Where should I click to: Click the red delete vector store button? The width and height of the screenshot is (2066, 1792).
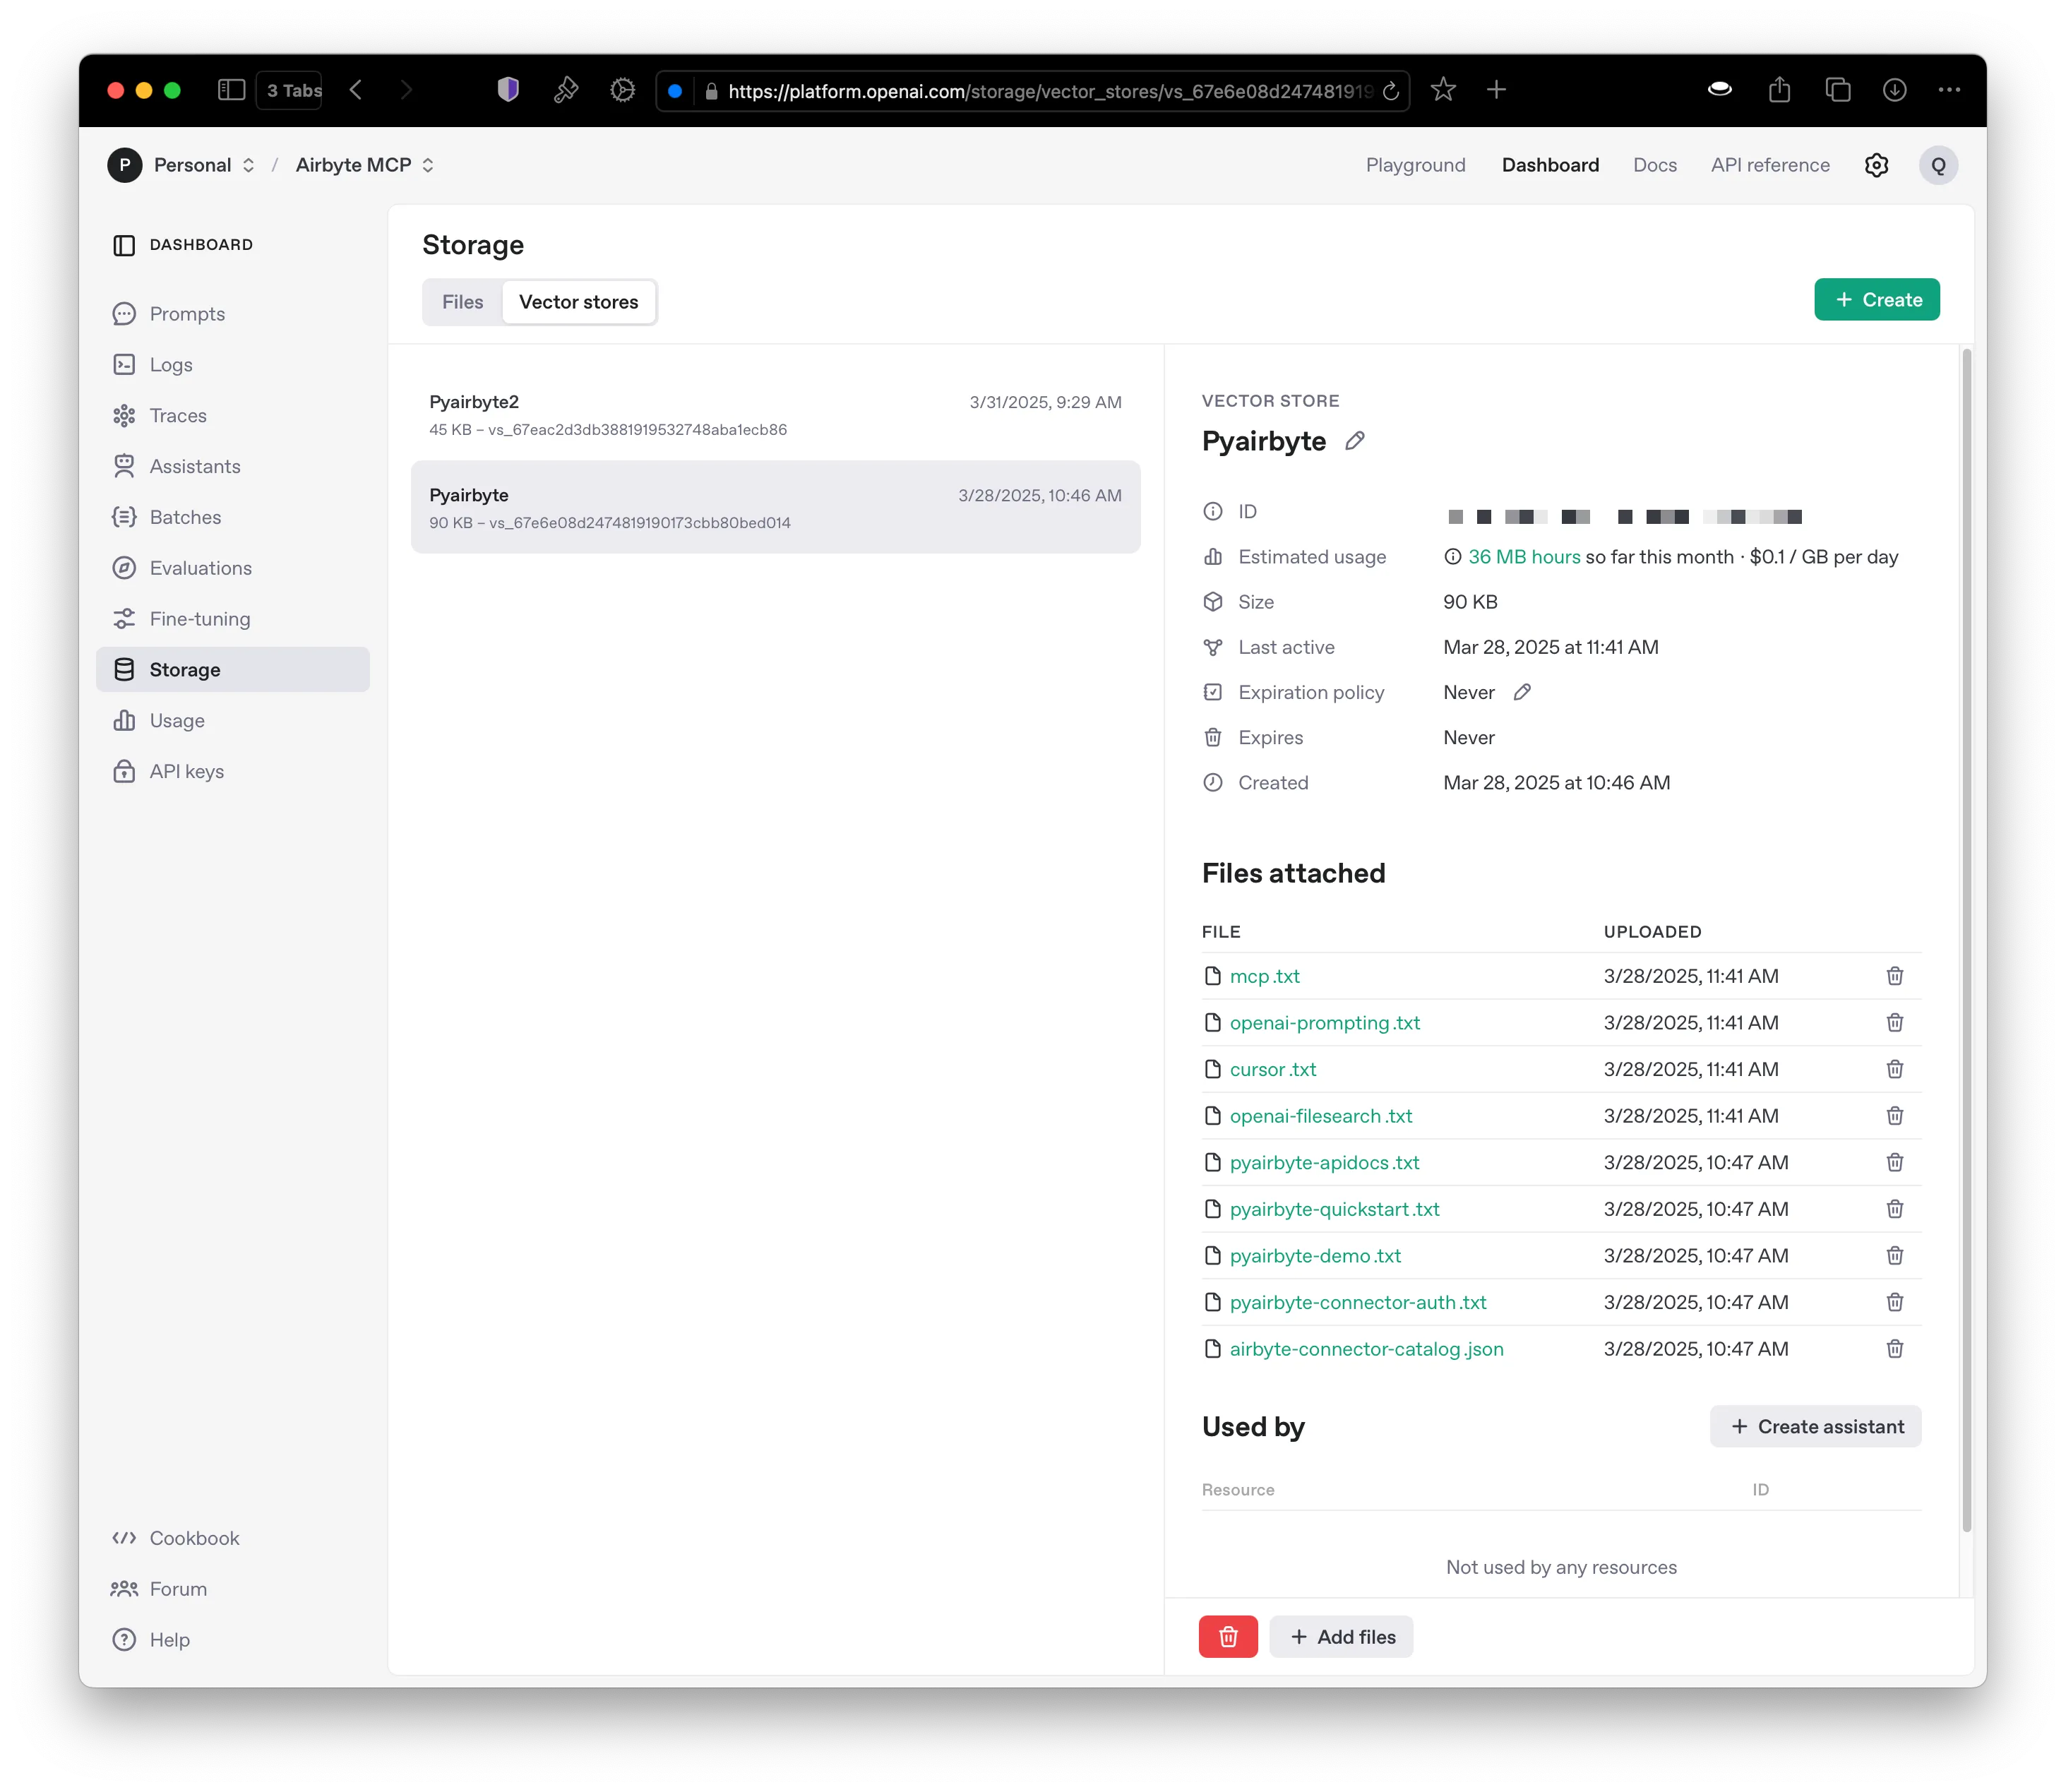[x=1227, y=1637]
